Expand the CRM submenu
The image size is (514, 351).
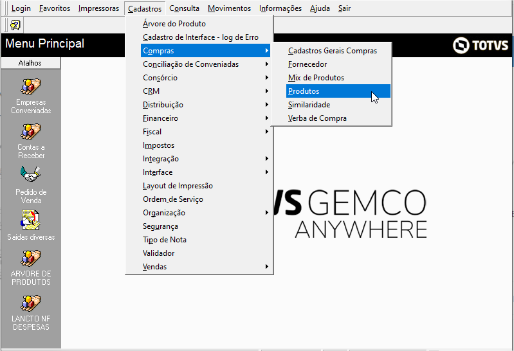pyautogui.click(x=205, y=91)
